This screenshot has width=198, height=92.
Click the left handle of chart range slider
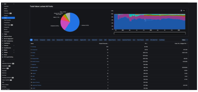tap(114, 33)
